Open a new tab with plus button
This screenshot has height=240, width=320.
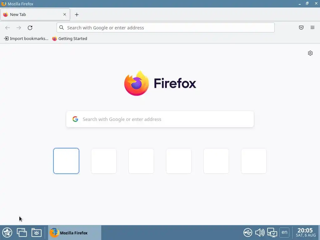pyautogui.click(x=77, y=14)
